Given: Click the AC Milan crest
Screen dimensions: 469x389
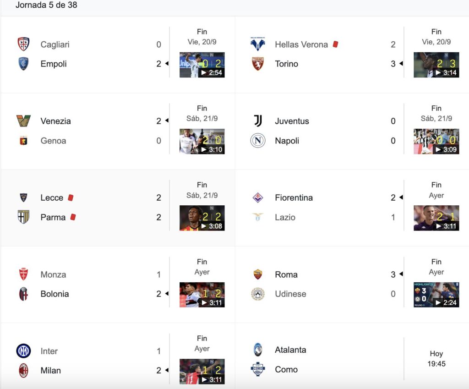Looking at the screenshot, I should [23, 371].
